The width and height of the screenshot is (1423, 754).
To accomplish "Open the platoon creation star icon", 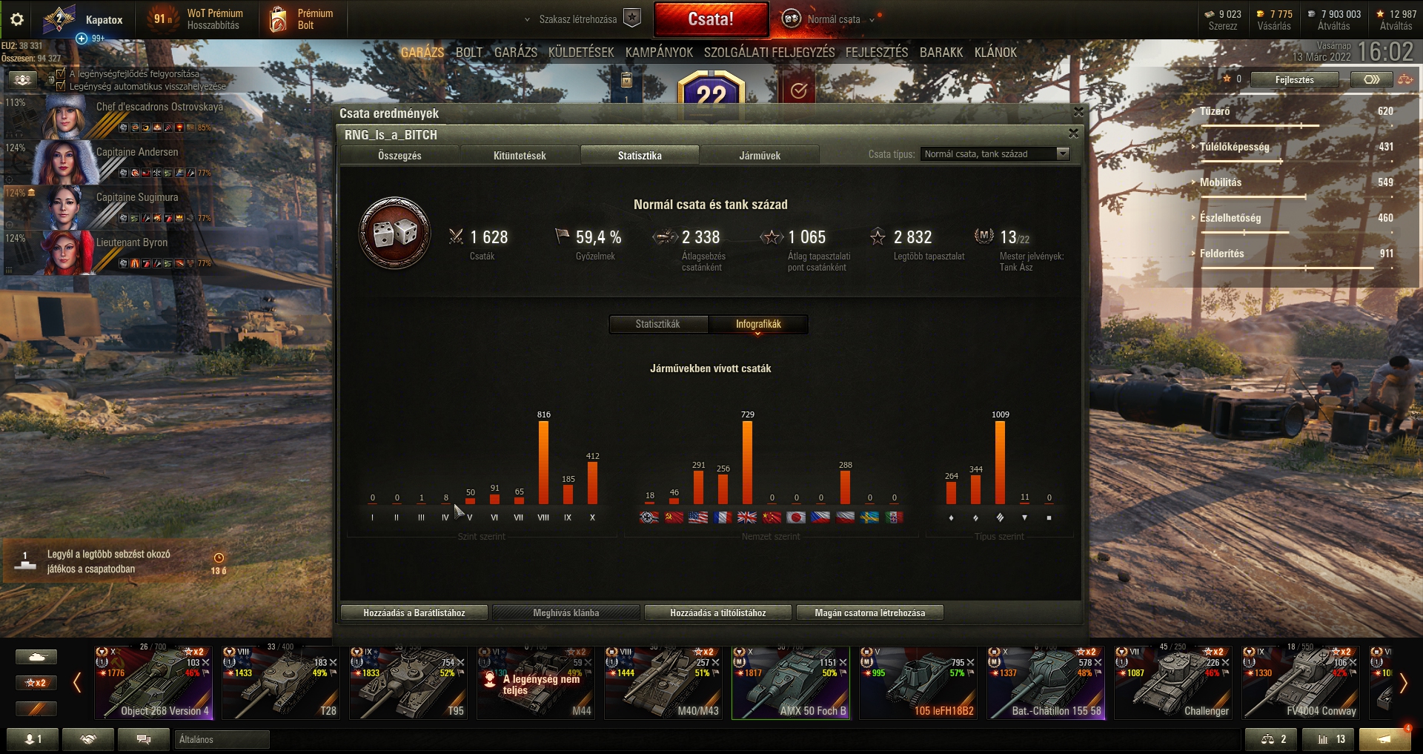I will click(x=631, y=19).
